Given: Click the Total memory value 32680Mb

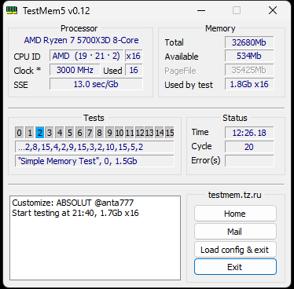Looking at the screenshot, I should [x=249, y=42].
